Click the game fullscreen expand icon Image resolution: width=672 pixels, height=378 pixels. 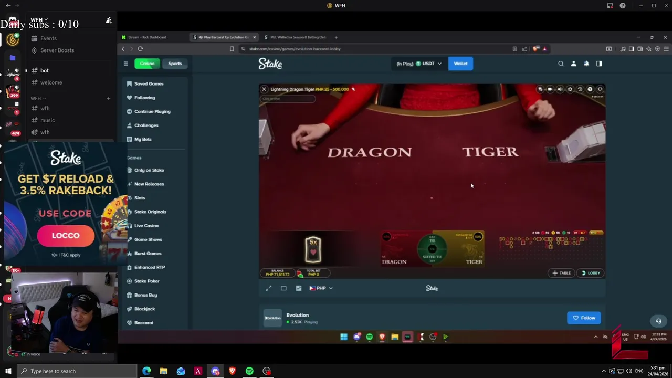pyautogui.click(x=269, y=288)
